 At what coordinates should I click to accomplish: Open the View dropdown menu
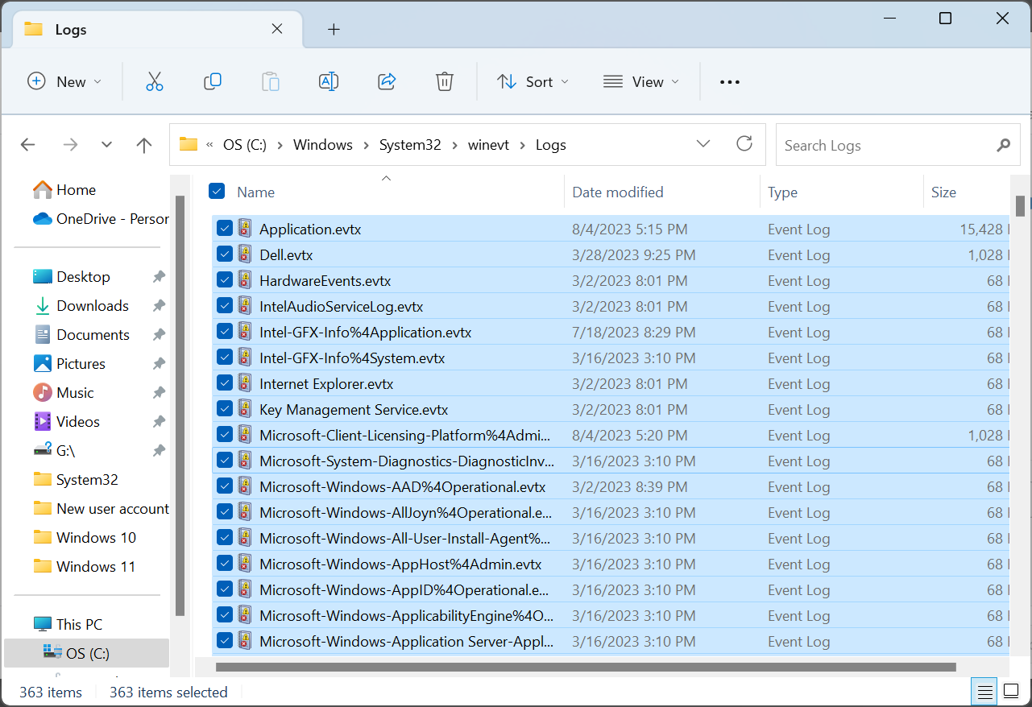click(641, 81)
